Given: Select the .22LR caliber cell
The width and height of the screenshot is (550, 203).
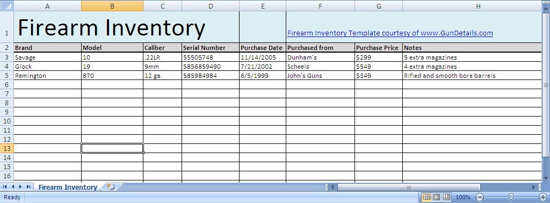Looking at the screenshot, I should point(162,57).
